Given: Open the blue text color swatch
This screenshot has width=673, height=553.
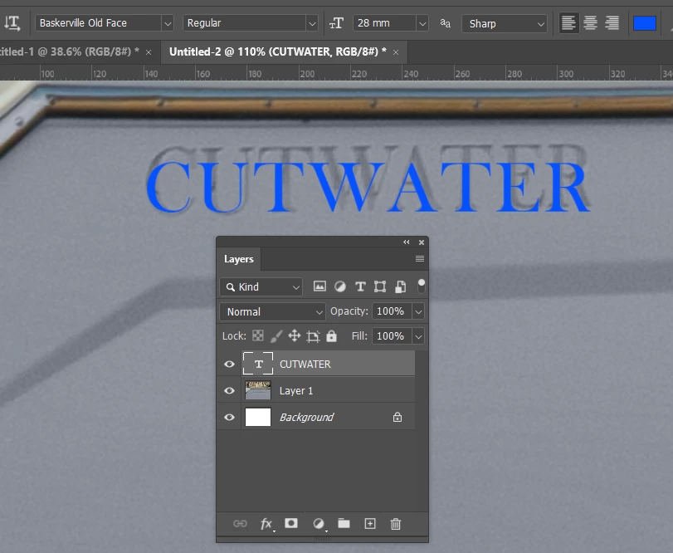Looking at the screenshot, I should (x=644, y=23).
